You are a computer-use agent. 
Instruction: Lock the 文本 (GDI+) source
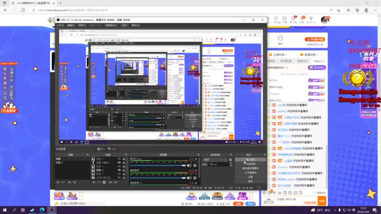click(x=124, y=163)
